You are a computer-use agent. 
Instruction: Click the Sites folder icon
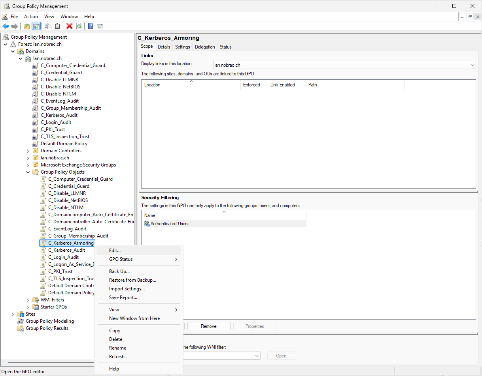click(21, 314)
